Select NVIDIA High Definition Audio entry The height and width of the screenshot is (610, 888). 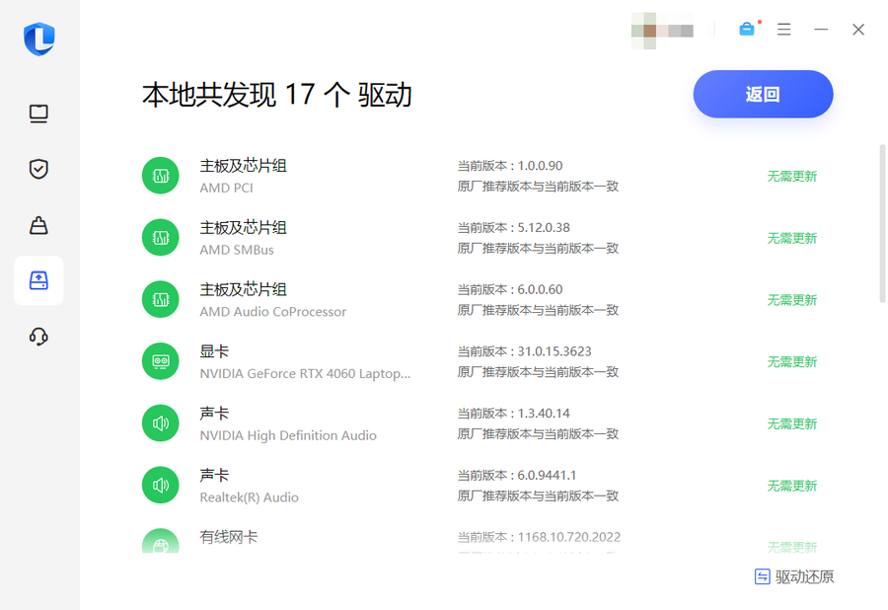288,435
